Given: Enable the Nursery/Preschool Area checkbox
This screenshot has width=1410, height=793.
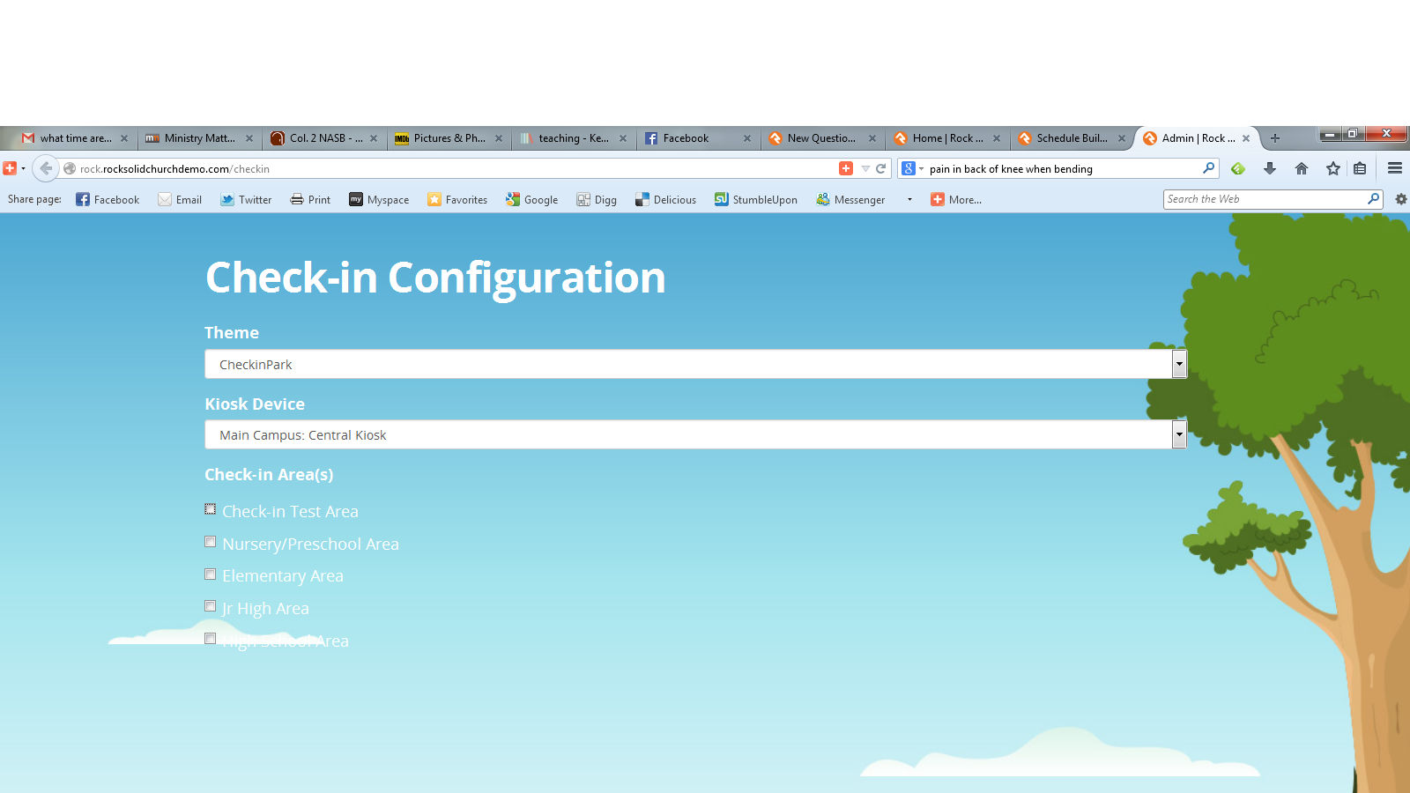Looking at the screenshot, I should click(211, 542).
